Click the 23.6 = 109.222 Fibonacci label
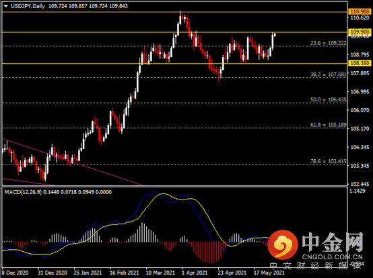The height and width of the screenshot is (278, 373). tap(328, 43)
